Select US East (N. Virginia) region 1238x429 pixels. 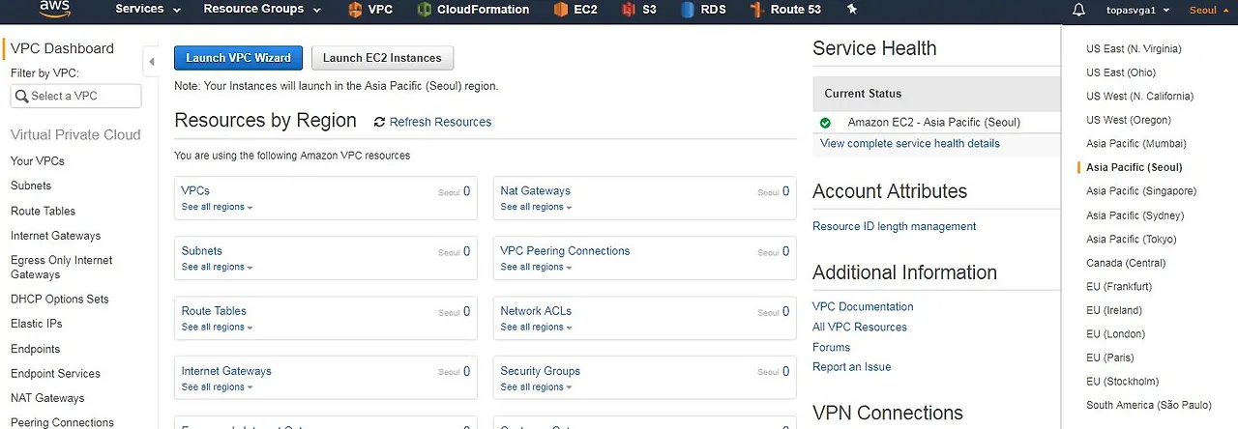(x=1134, y=48)
